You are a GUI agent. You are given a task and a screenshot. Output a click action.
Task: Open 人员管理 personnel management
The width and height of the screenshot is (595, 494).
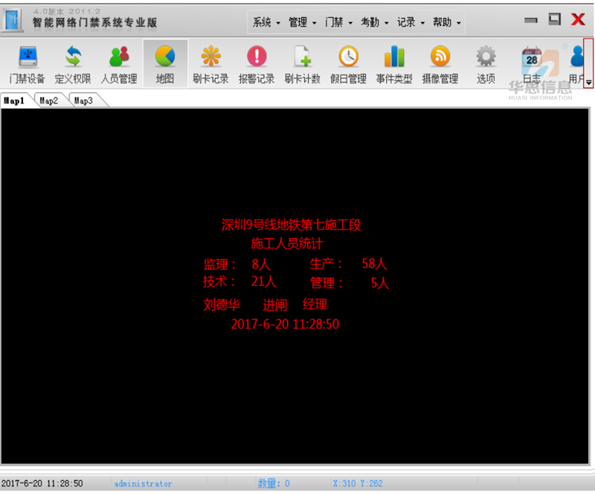click(119, 63)
